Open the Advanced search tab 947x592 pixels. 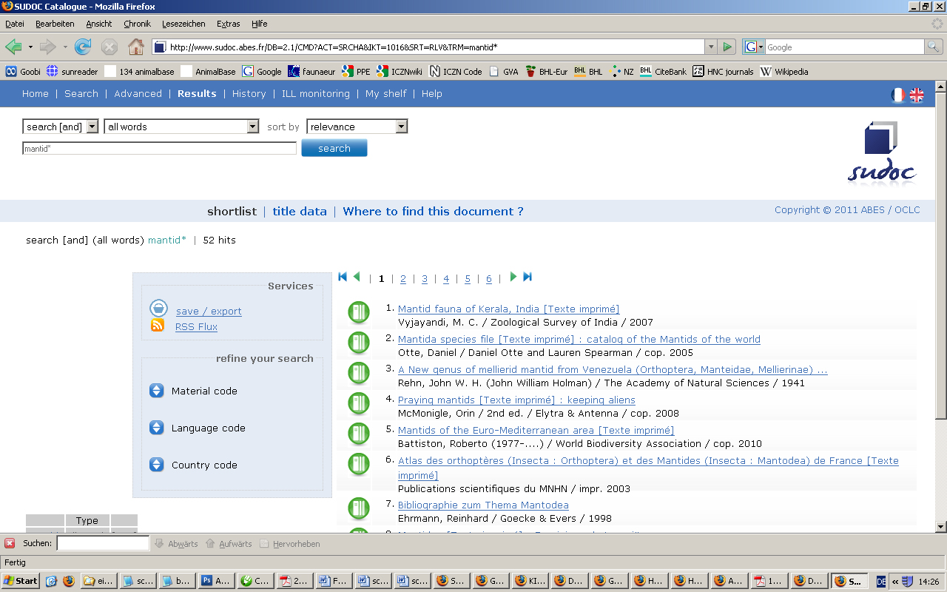(x=138, y=94)
